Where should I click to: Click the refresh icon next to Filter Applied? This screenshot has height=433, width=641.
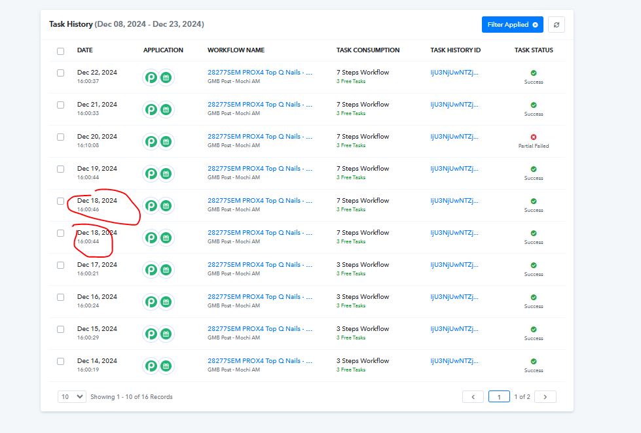pyautogui.click(x=557, y=24)
